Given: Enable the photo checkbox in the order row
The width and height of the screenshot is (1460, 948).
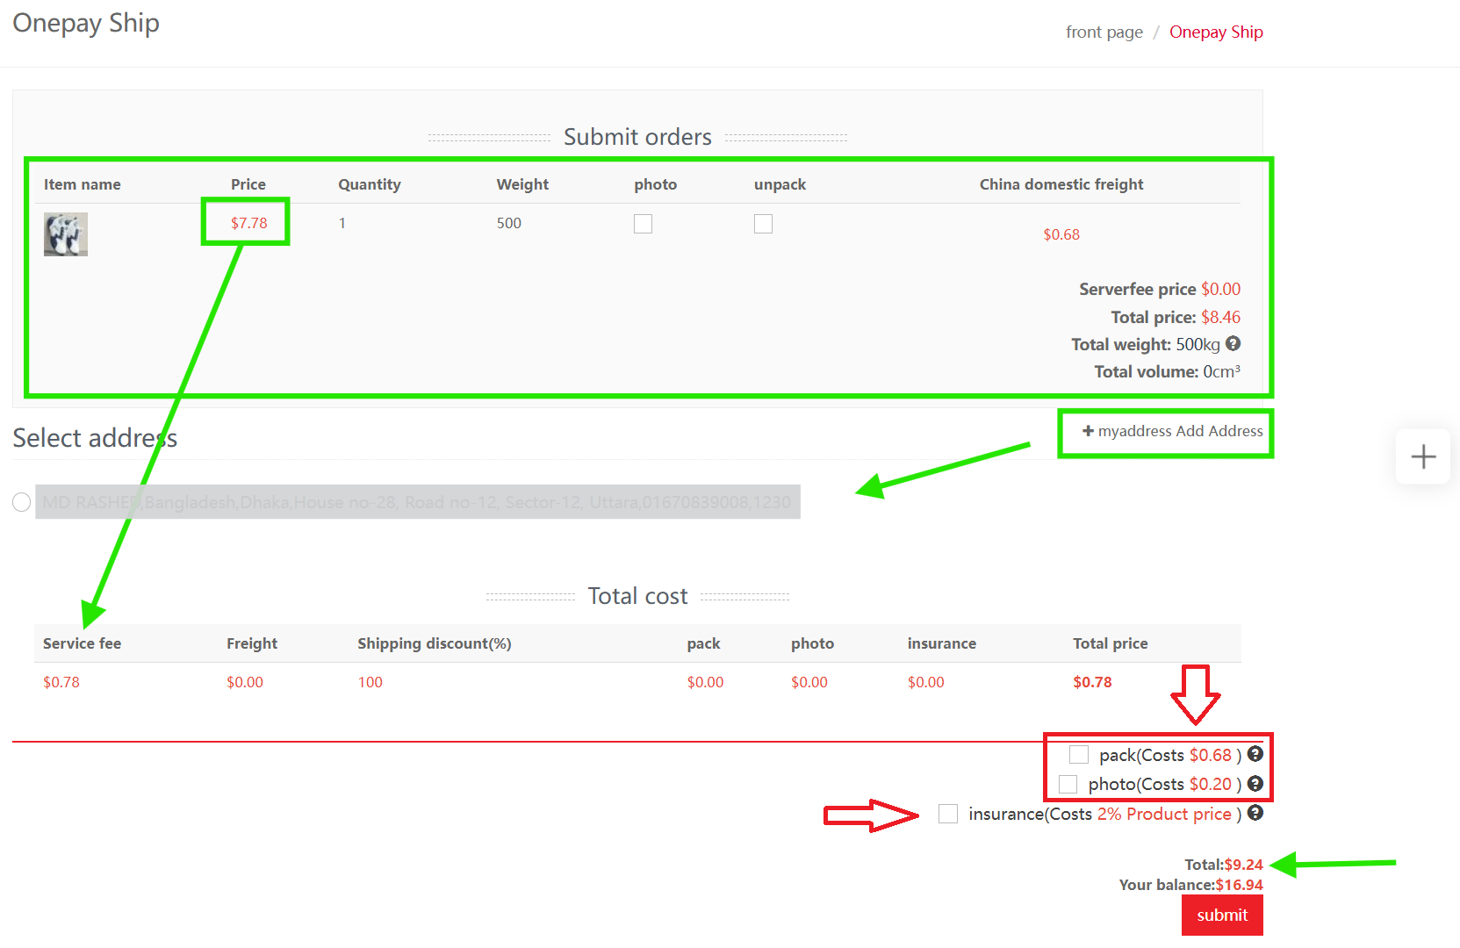Looking at the screenshot, I should tap(644, 224).
